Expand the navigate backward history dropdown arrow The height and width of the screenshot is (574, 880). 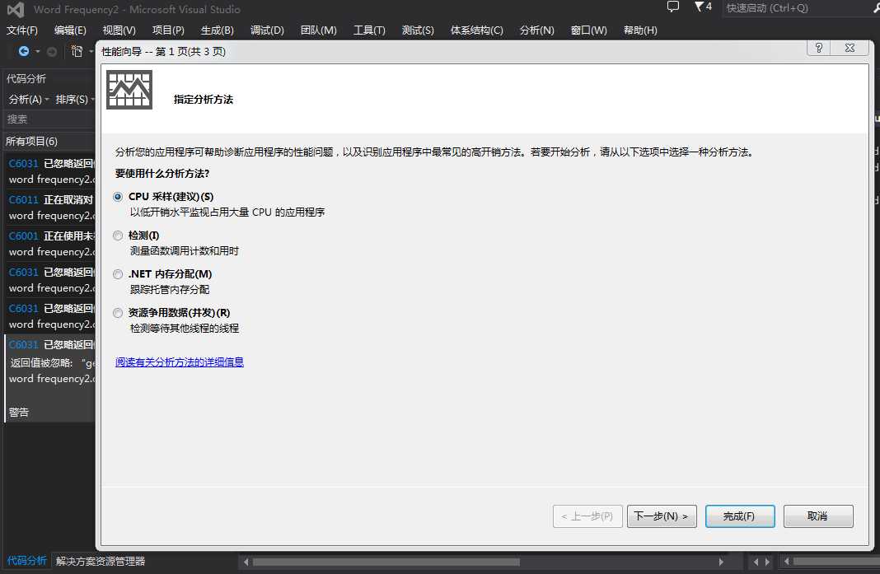coord(38,52)
